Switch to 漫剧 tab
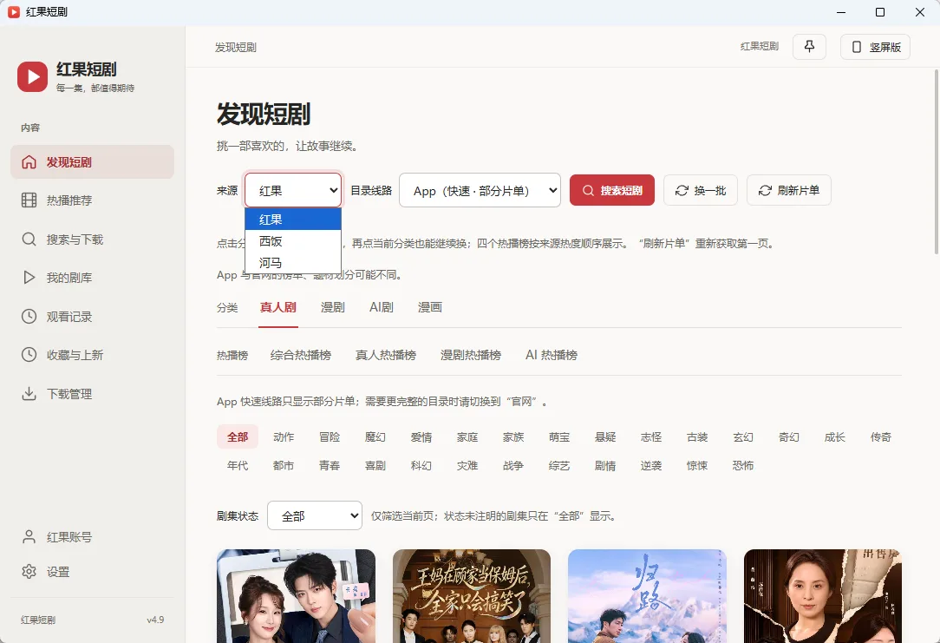Screen dimensions: 940x643 pos(333,308)
